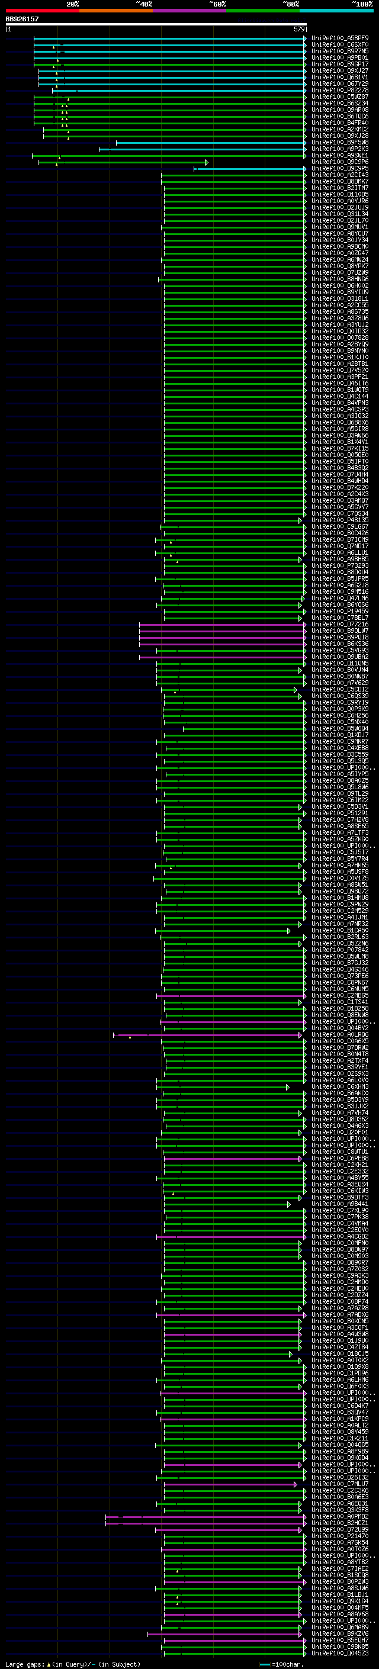Select hit UniRef100_B5W6Q4
This screenshot has height=1669, width=379.
[x=340, y=728]
